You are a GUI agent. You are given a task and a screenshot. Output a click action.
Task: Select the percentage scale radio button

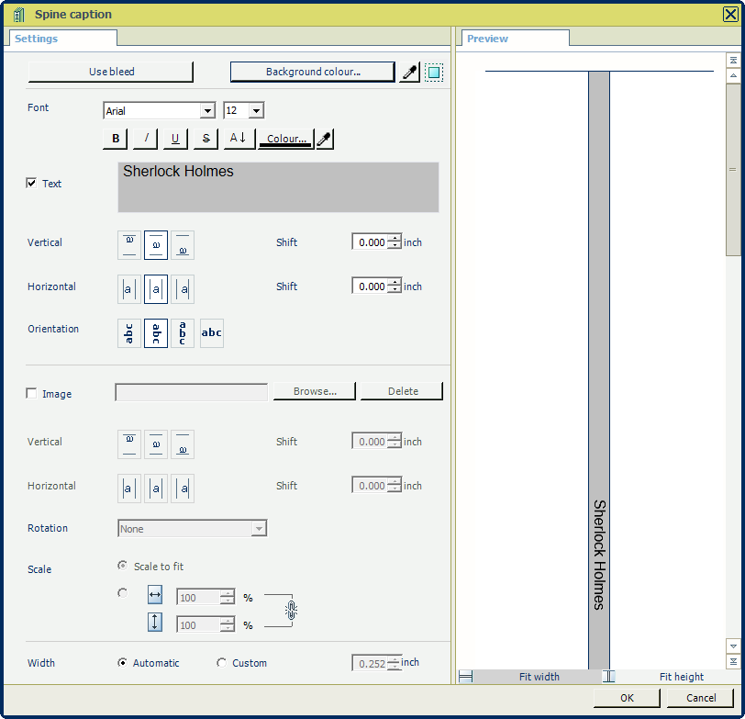123,593
